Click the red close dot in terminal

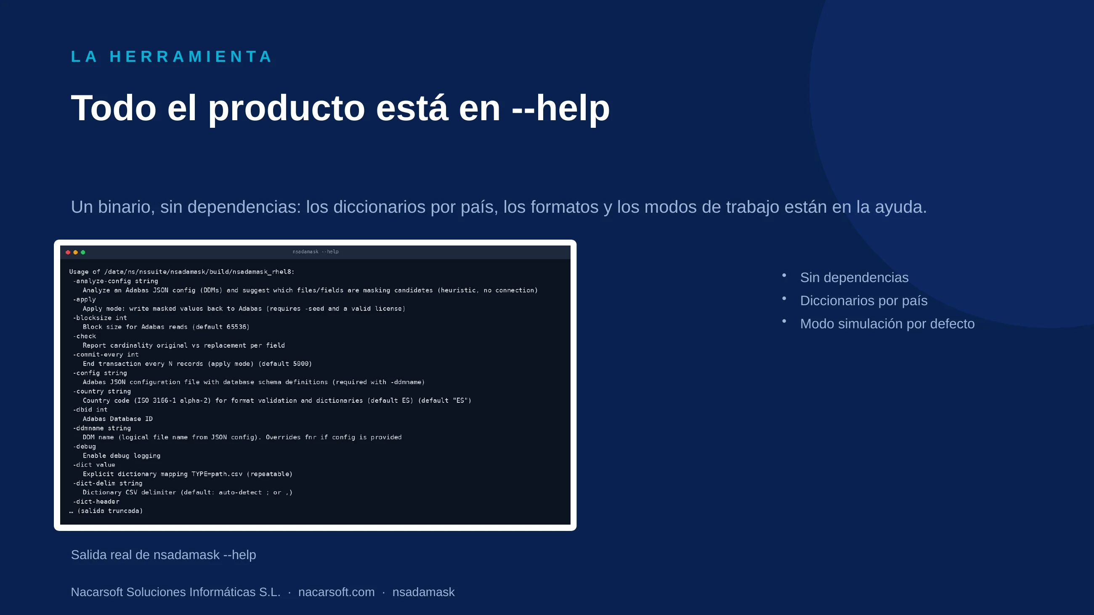coord(68,252)
